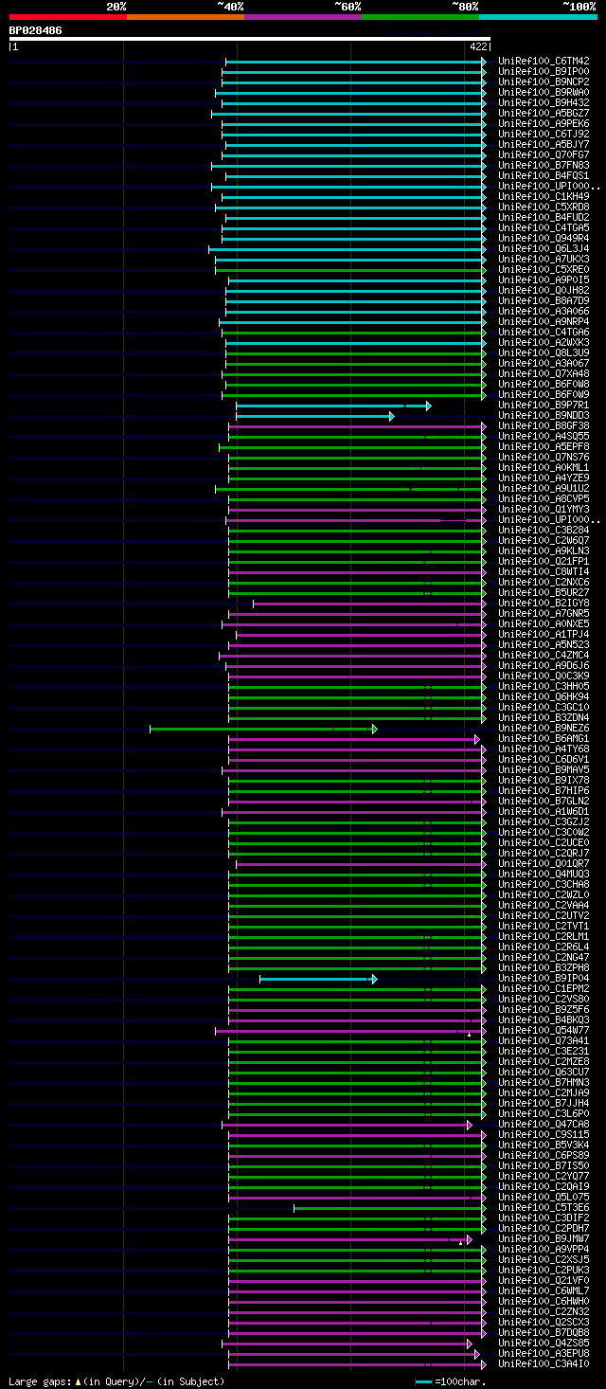Select the UniRef100_C5T3E6 label
Screen dimensions: 606x1389
(544, 1208)
